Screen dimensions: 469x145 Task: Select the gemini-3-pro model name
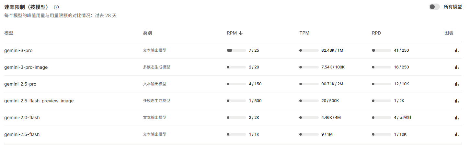[18, 50]
